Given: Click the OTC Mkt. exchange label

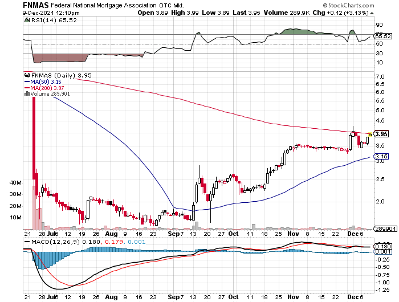Looking at the screenshot, I should coord(172,5).
